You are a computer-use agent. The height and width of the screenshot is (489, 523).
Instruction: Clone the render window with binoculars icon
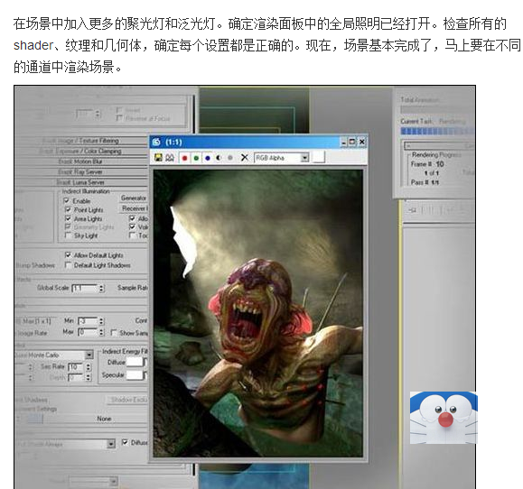(x=170, y=158)
